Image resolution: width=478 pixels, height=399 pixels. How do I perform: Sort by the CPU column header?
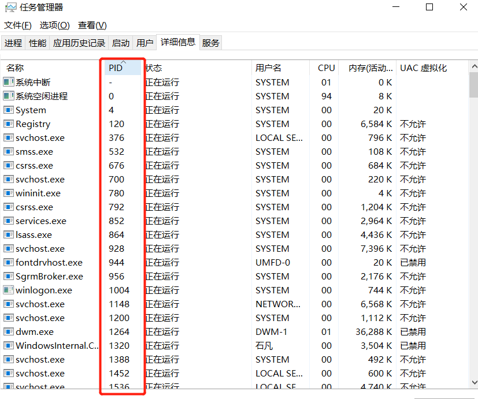point(326,68)
